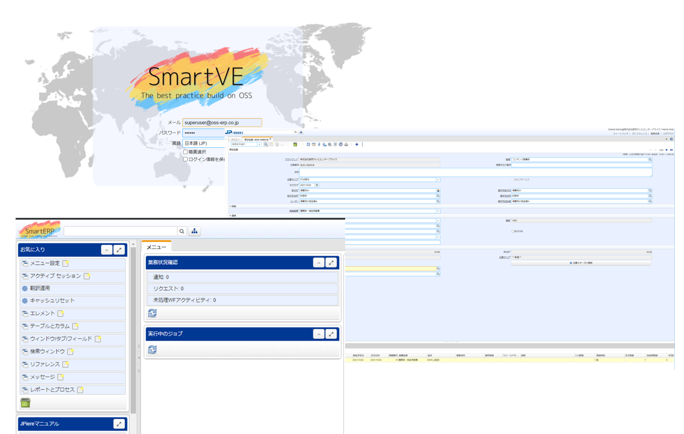Click the paperclip attachment icon in JP-TEST1 toolbar
The width and height of the screenshot is (684, 434).
pos(319,144)
